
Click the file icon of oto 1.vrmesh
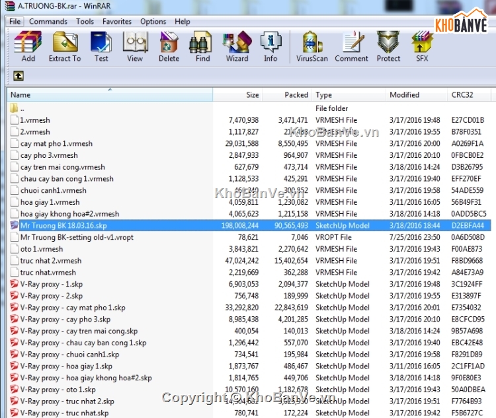click(15, 249)
